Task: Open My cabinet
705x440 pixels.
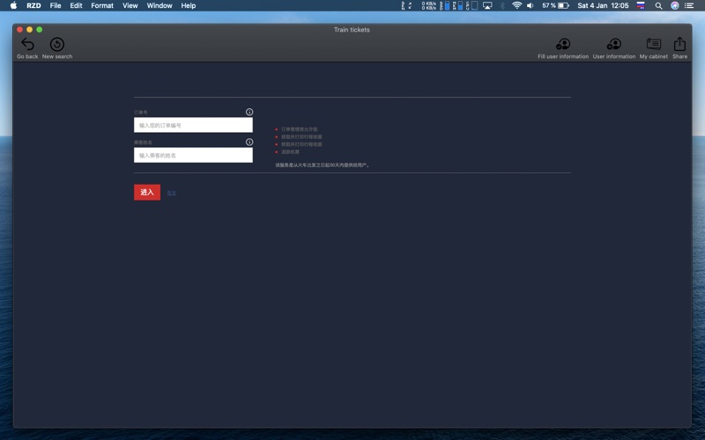Action: tap(653, 45)
